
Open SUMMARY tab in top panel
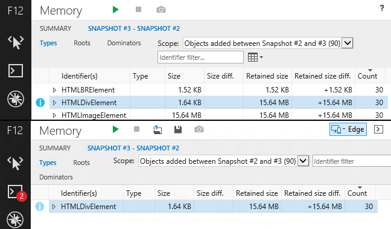(x=56, y=28)
